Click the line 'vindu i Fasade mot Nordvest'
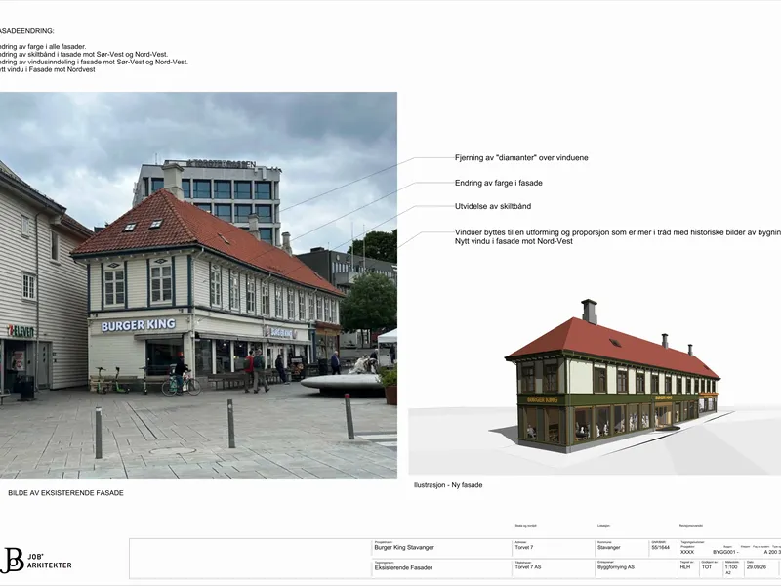The height and width of the screenshot is (586, 781). pyautogui.click(x=48, y=69)
